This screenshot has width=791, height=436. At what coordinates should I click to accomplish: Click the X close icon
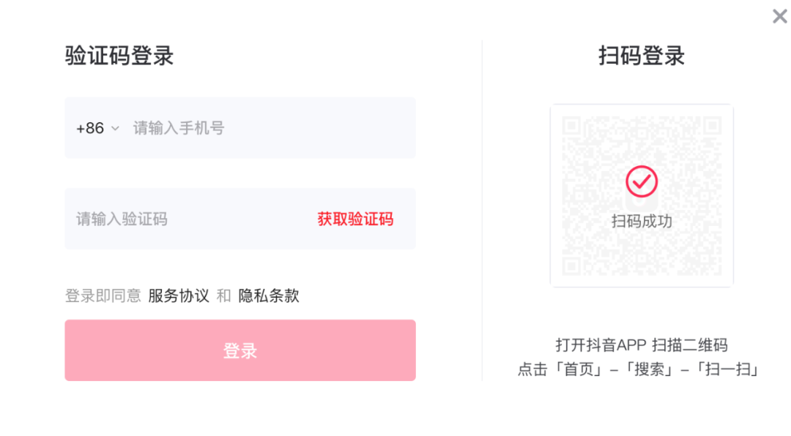click(x=779, y=16)
